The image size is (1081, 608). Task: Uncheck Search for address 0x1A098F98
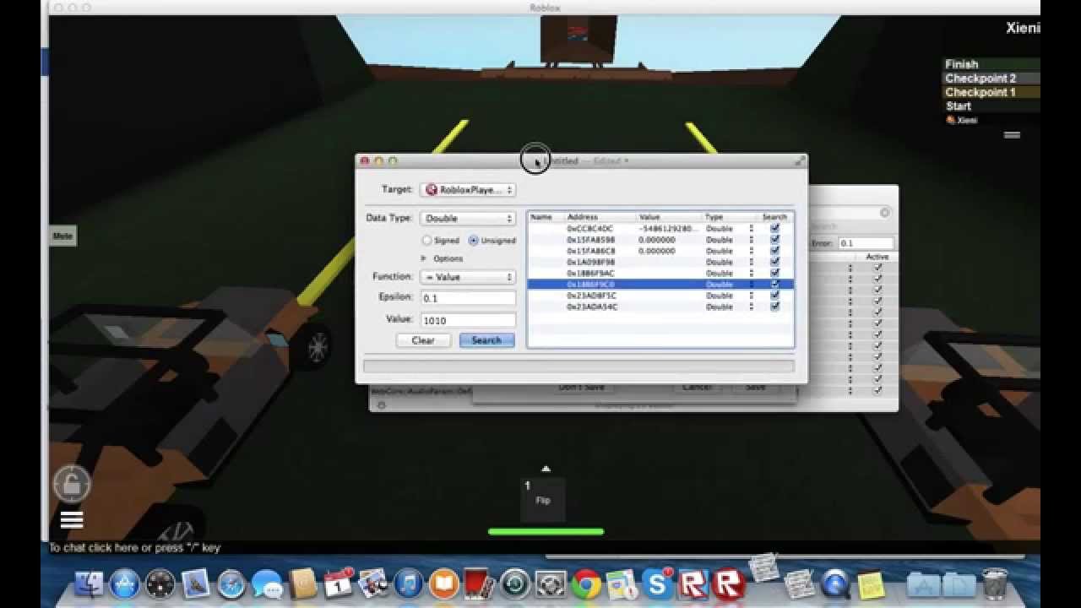pos(774,262)
